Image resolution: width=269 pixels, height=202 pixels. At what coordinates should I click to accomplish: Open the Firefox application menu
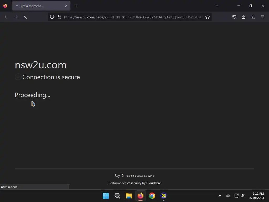click(263, 17)
